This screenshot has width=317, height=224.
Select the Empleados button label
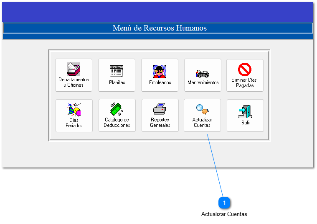[160, 82]
